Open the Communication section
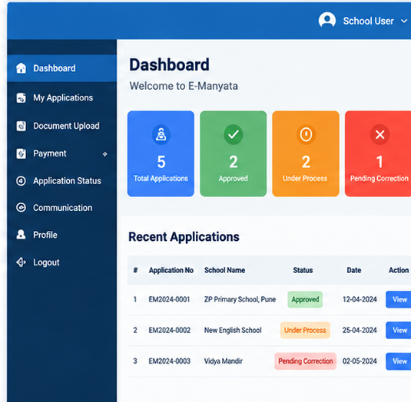The height and width of the screenshot is (402, 411). pos(62,208)
